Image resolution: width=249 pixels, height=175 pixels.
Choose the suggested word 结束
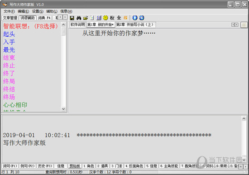point(9,58)
